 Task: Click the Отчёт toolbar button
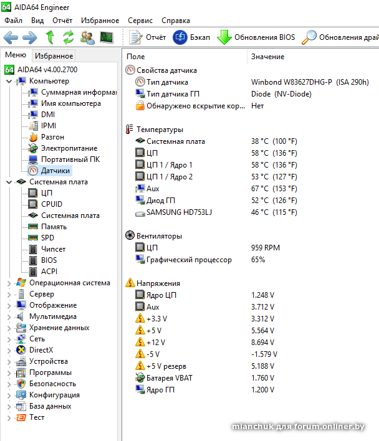(x=148, y=37)
